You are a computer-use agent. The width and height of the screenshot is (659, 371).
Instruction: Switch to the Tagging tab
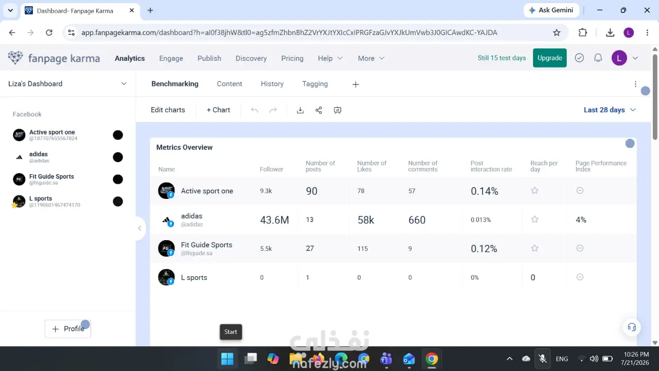pyautogui.click(x=315, y=84)
